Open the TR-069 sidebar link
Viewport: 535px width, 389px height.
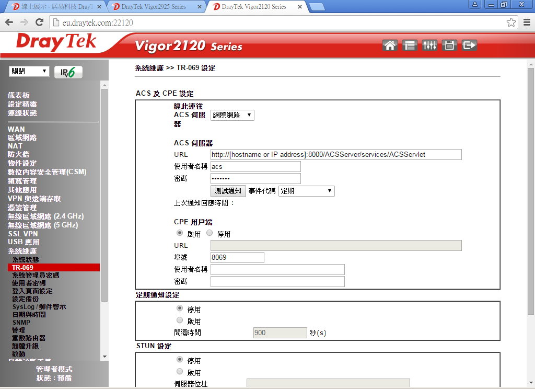coord(54,267)
